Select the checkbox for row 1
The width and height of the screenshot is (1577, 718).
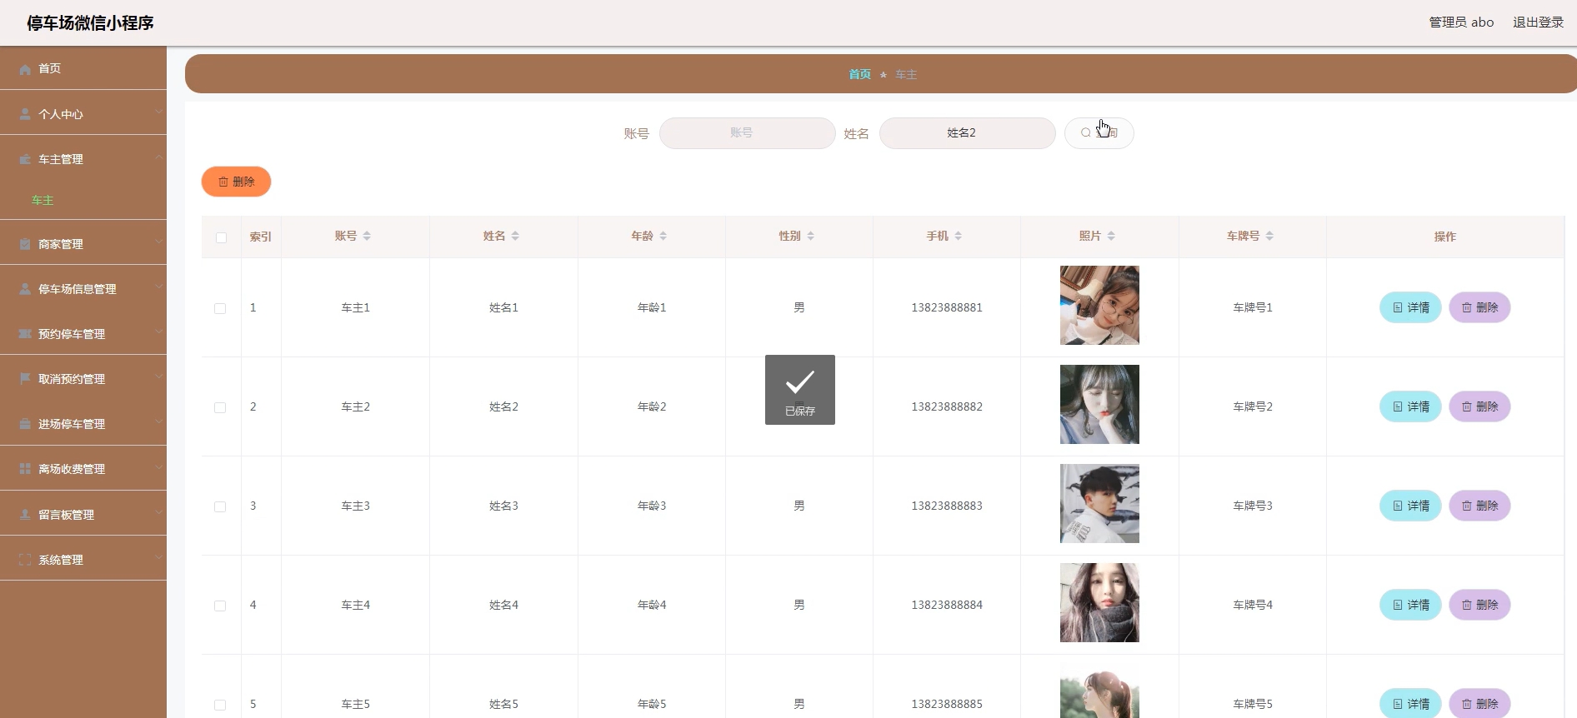(x=220, y=308)
